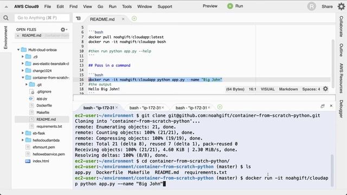
Task: Open the Edit menu
Action: point(60,6)
